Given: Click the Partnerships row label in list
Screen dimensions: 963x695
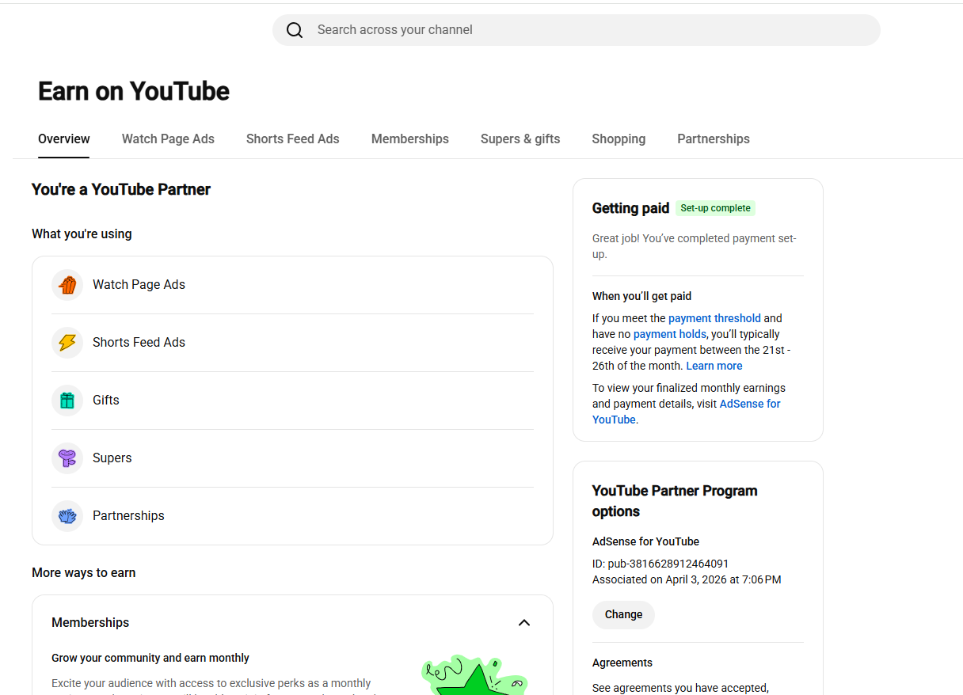Looking at the screenshot, I should pyautogui.click(x=128, y=516).
